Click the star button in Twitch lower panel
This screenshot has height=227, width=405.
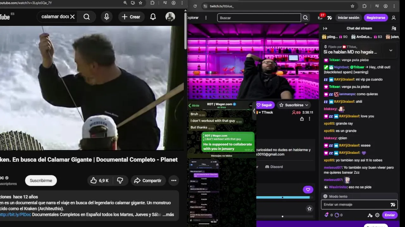point(309,208)
